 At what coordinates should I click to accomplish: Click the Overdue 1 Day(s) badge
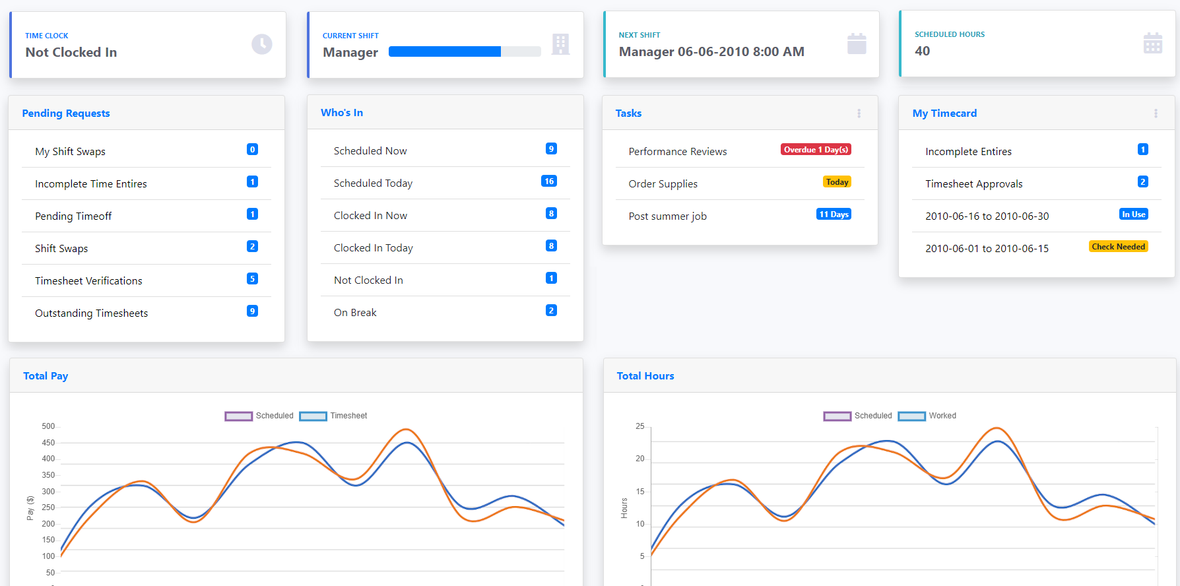816,149
